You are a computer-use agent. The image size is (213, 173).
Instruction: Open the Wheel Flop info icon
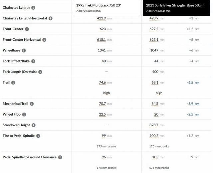point(24,114)
